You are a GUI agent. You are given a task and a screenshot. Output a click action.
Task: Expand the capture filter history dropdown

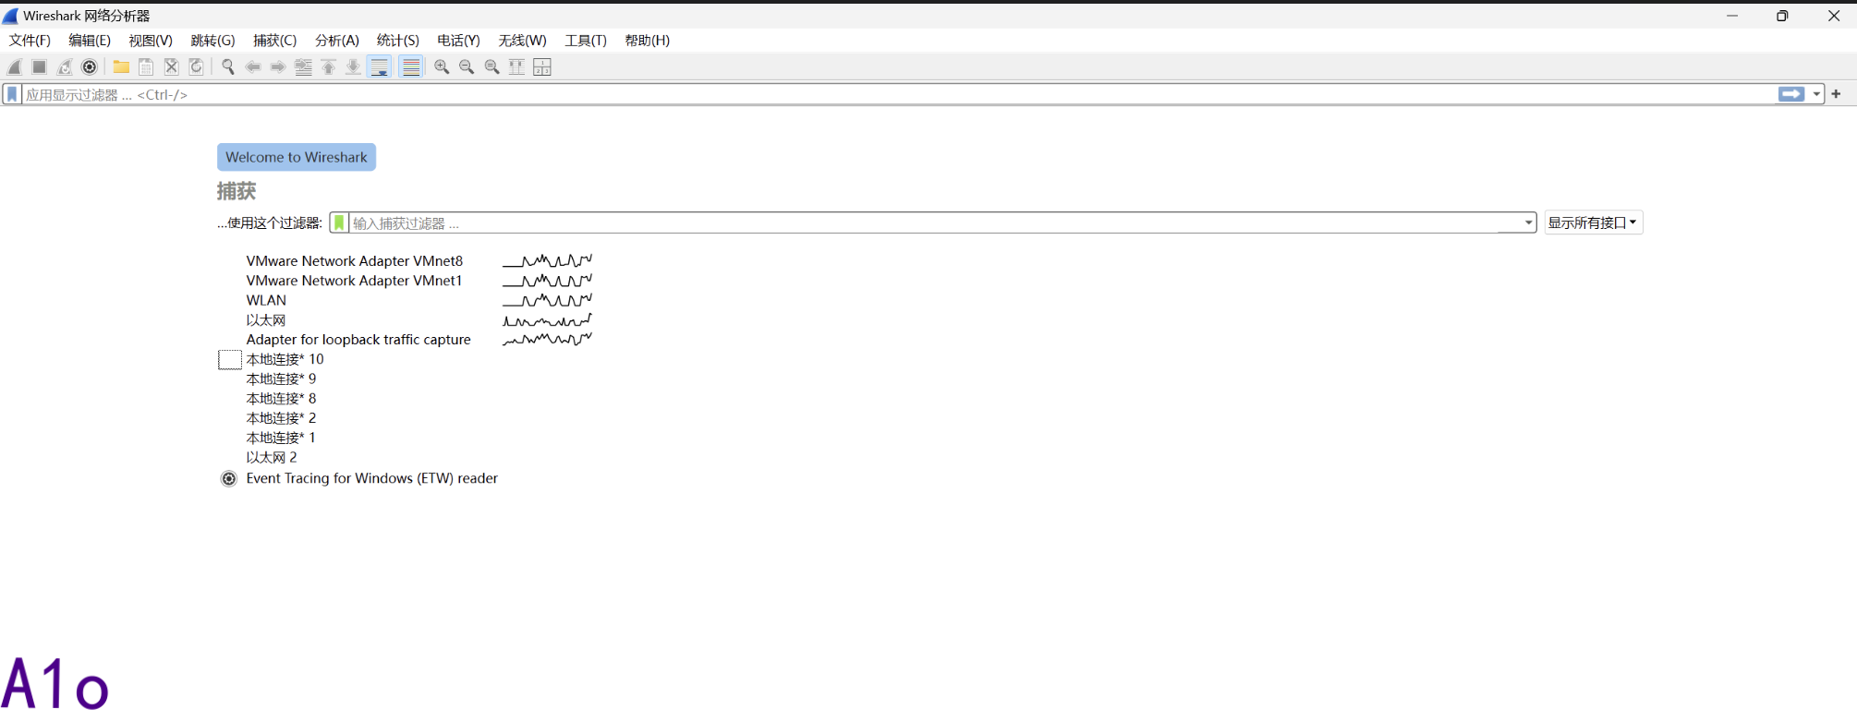[1527, 222]
